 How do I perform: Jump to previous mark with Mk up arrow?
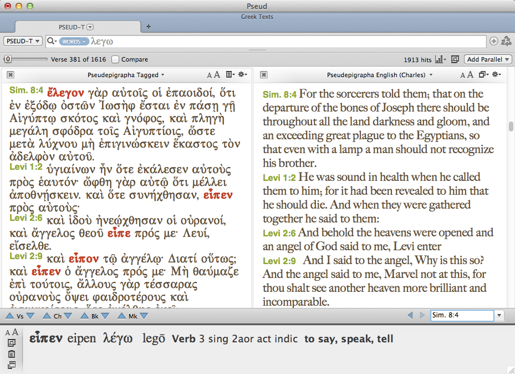(x=122, y=316)
